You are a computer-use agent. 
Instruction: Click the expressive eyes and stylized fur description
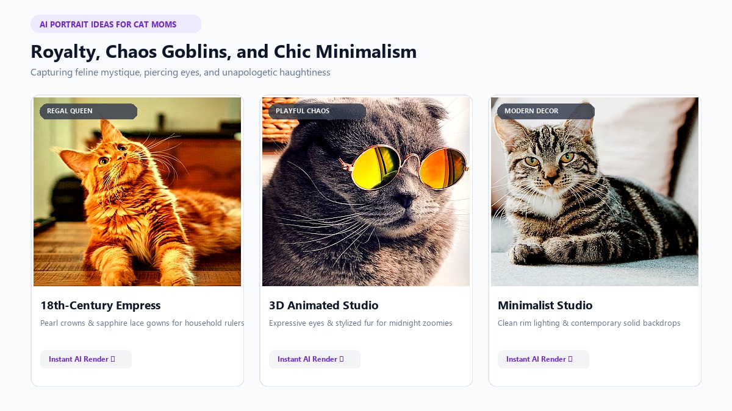361,323
